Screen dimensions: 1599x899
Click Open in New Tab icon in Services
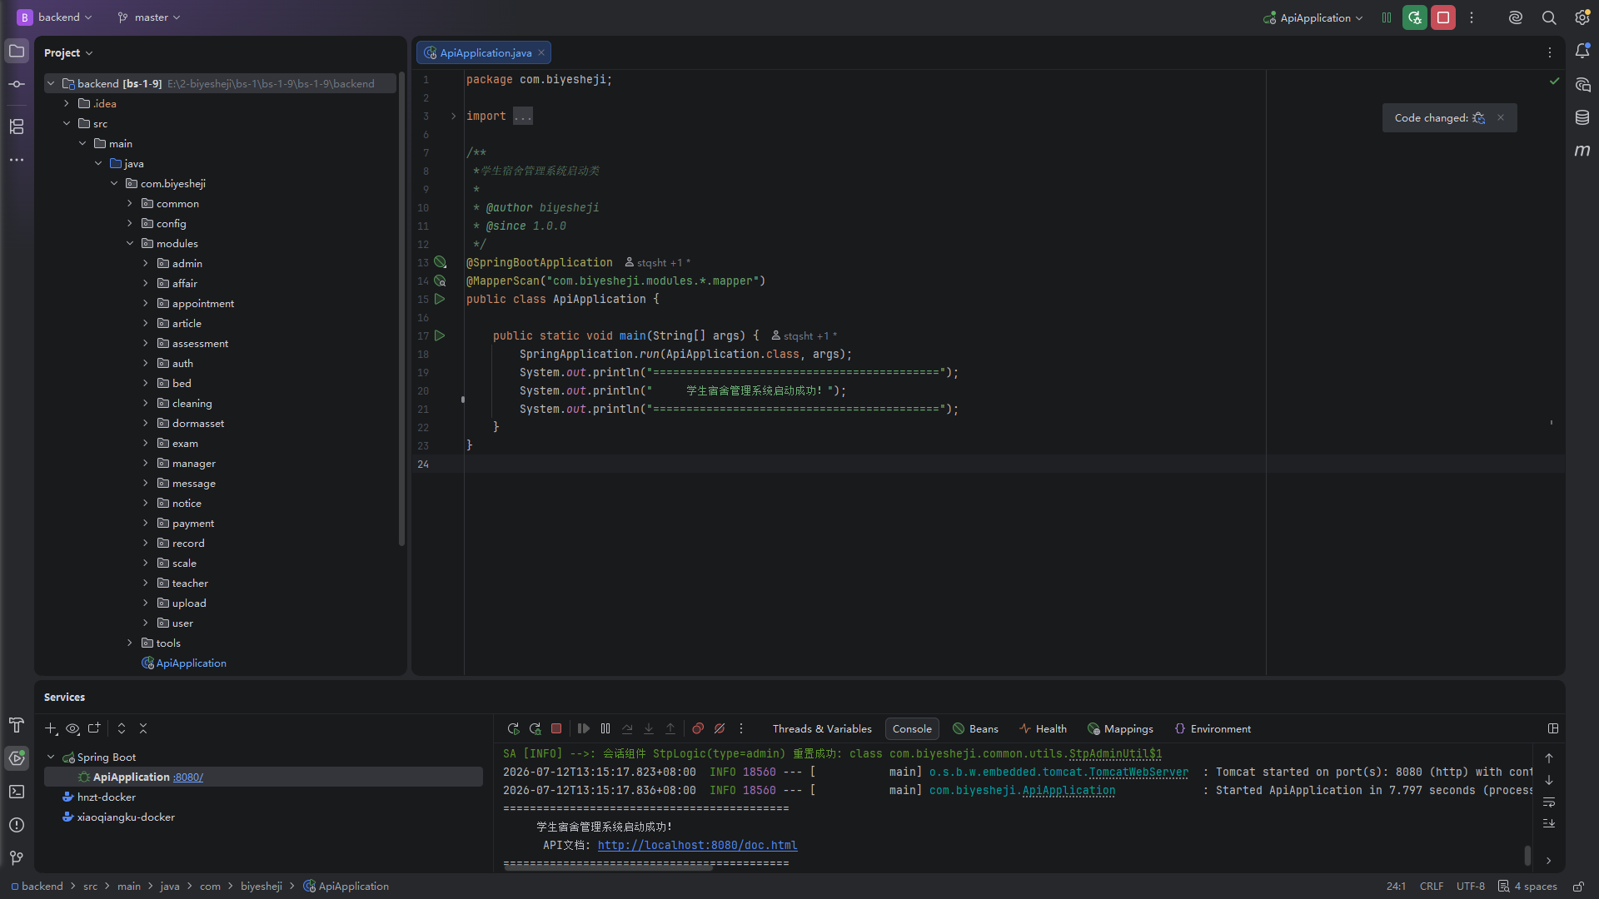click(94, 728)
